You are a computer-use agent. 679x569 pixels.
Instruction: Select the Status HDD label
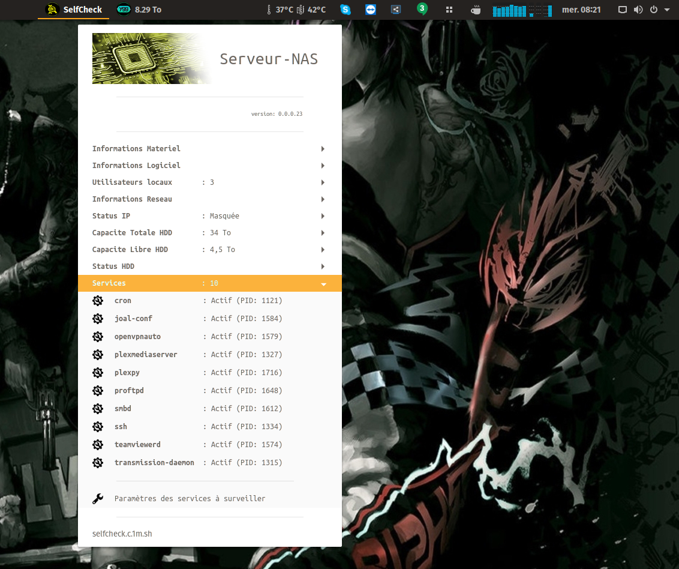[x=113, y=266]
